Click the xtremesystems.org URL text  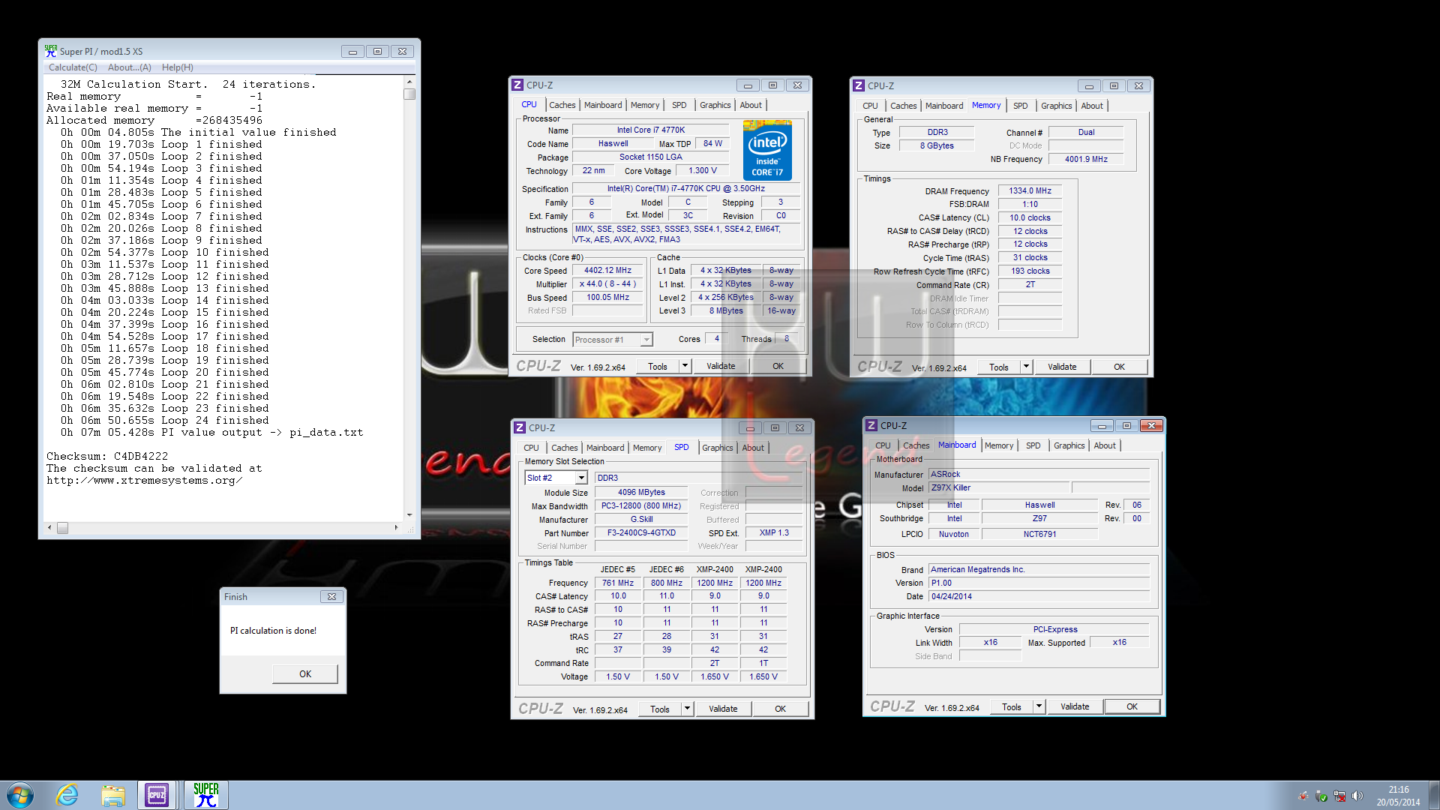[x=144, y=480]
